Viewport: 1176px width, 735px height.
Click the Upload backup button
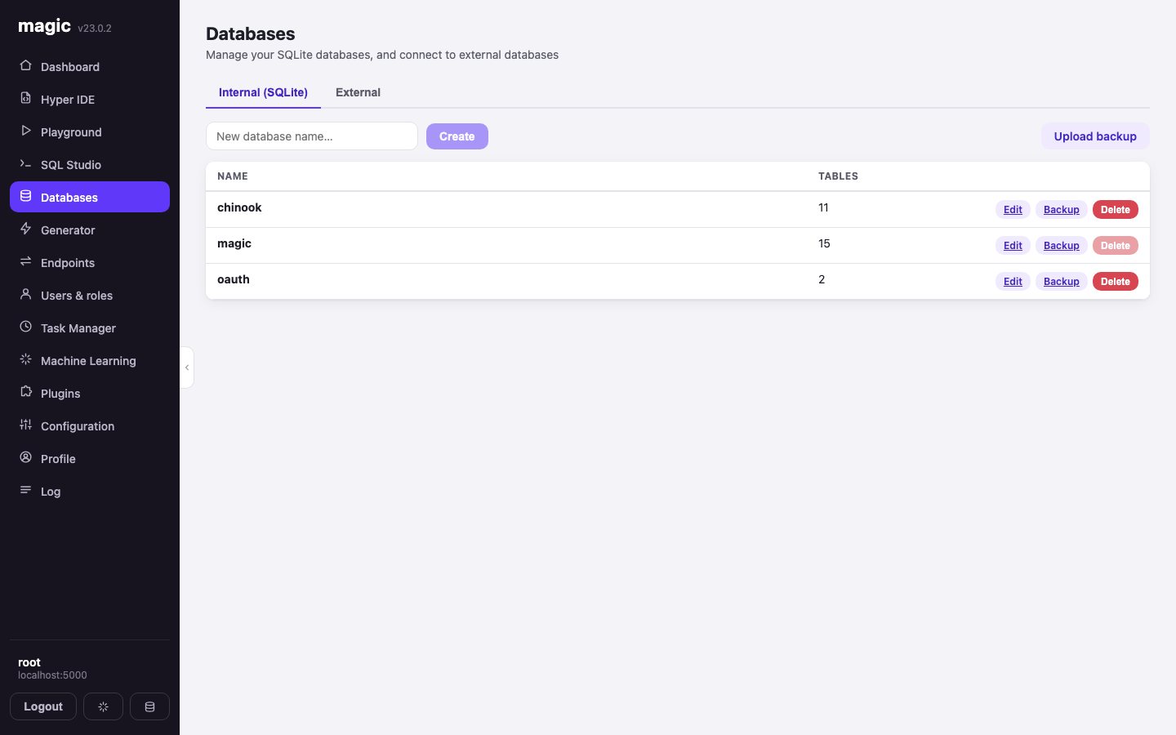[x=1095, y=136]
